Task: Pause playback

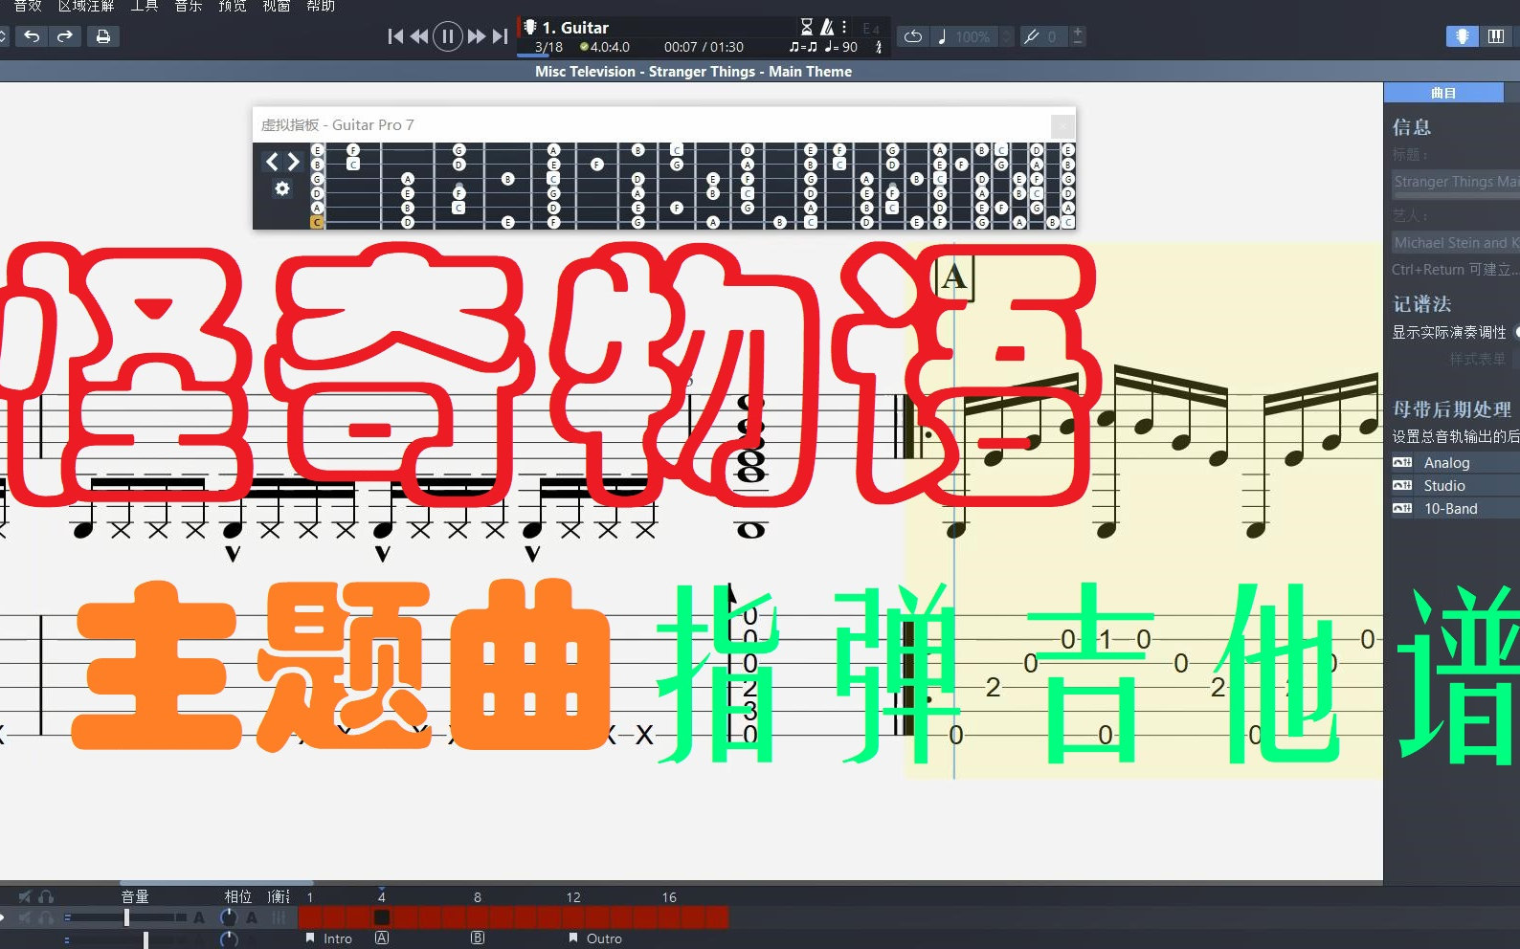Action: pyautogui.click(x=447, y=36)
